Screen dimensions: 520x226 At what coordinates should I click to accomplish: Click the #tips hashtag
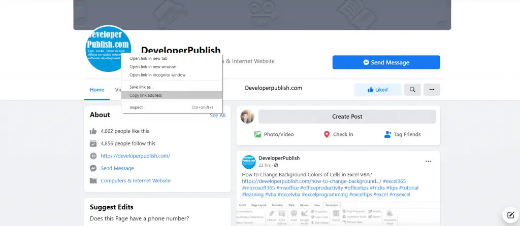pos(392,188)
